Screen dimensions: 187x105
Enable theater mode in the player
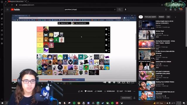[123, 82]
